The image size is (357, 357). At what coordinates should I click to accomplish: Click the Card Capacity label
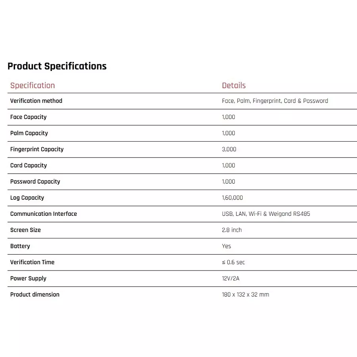click(29, 165)
